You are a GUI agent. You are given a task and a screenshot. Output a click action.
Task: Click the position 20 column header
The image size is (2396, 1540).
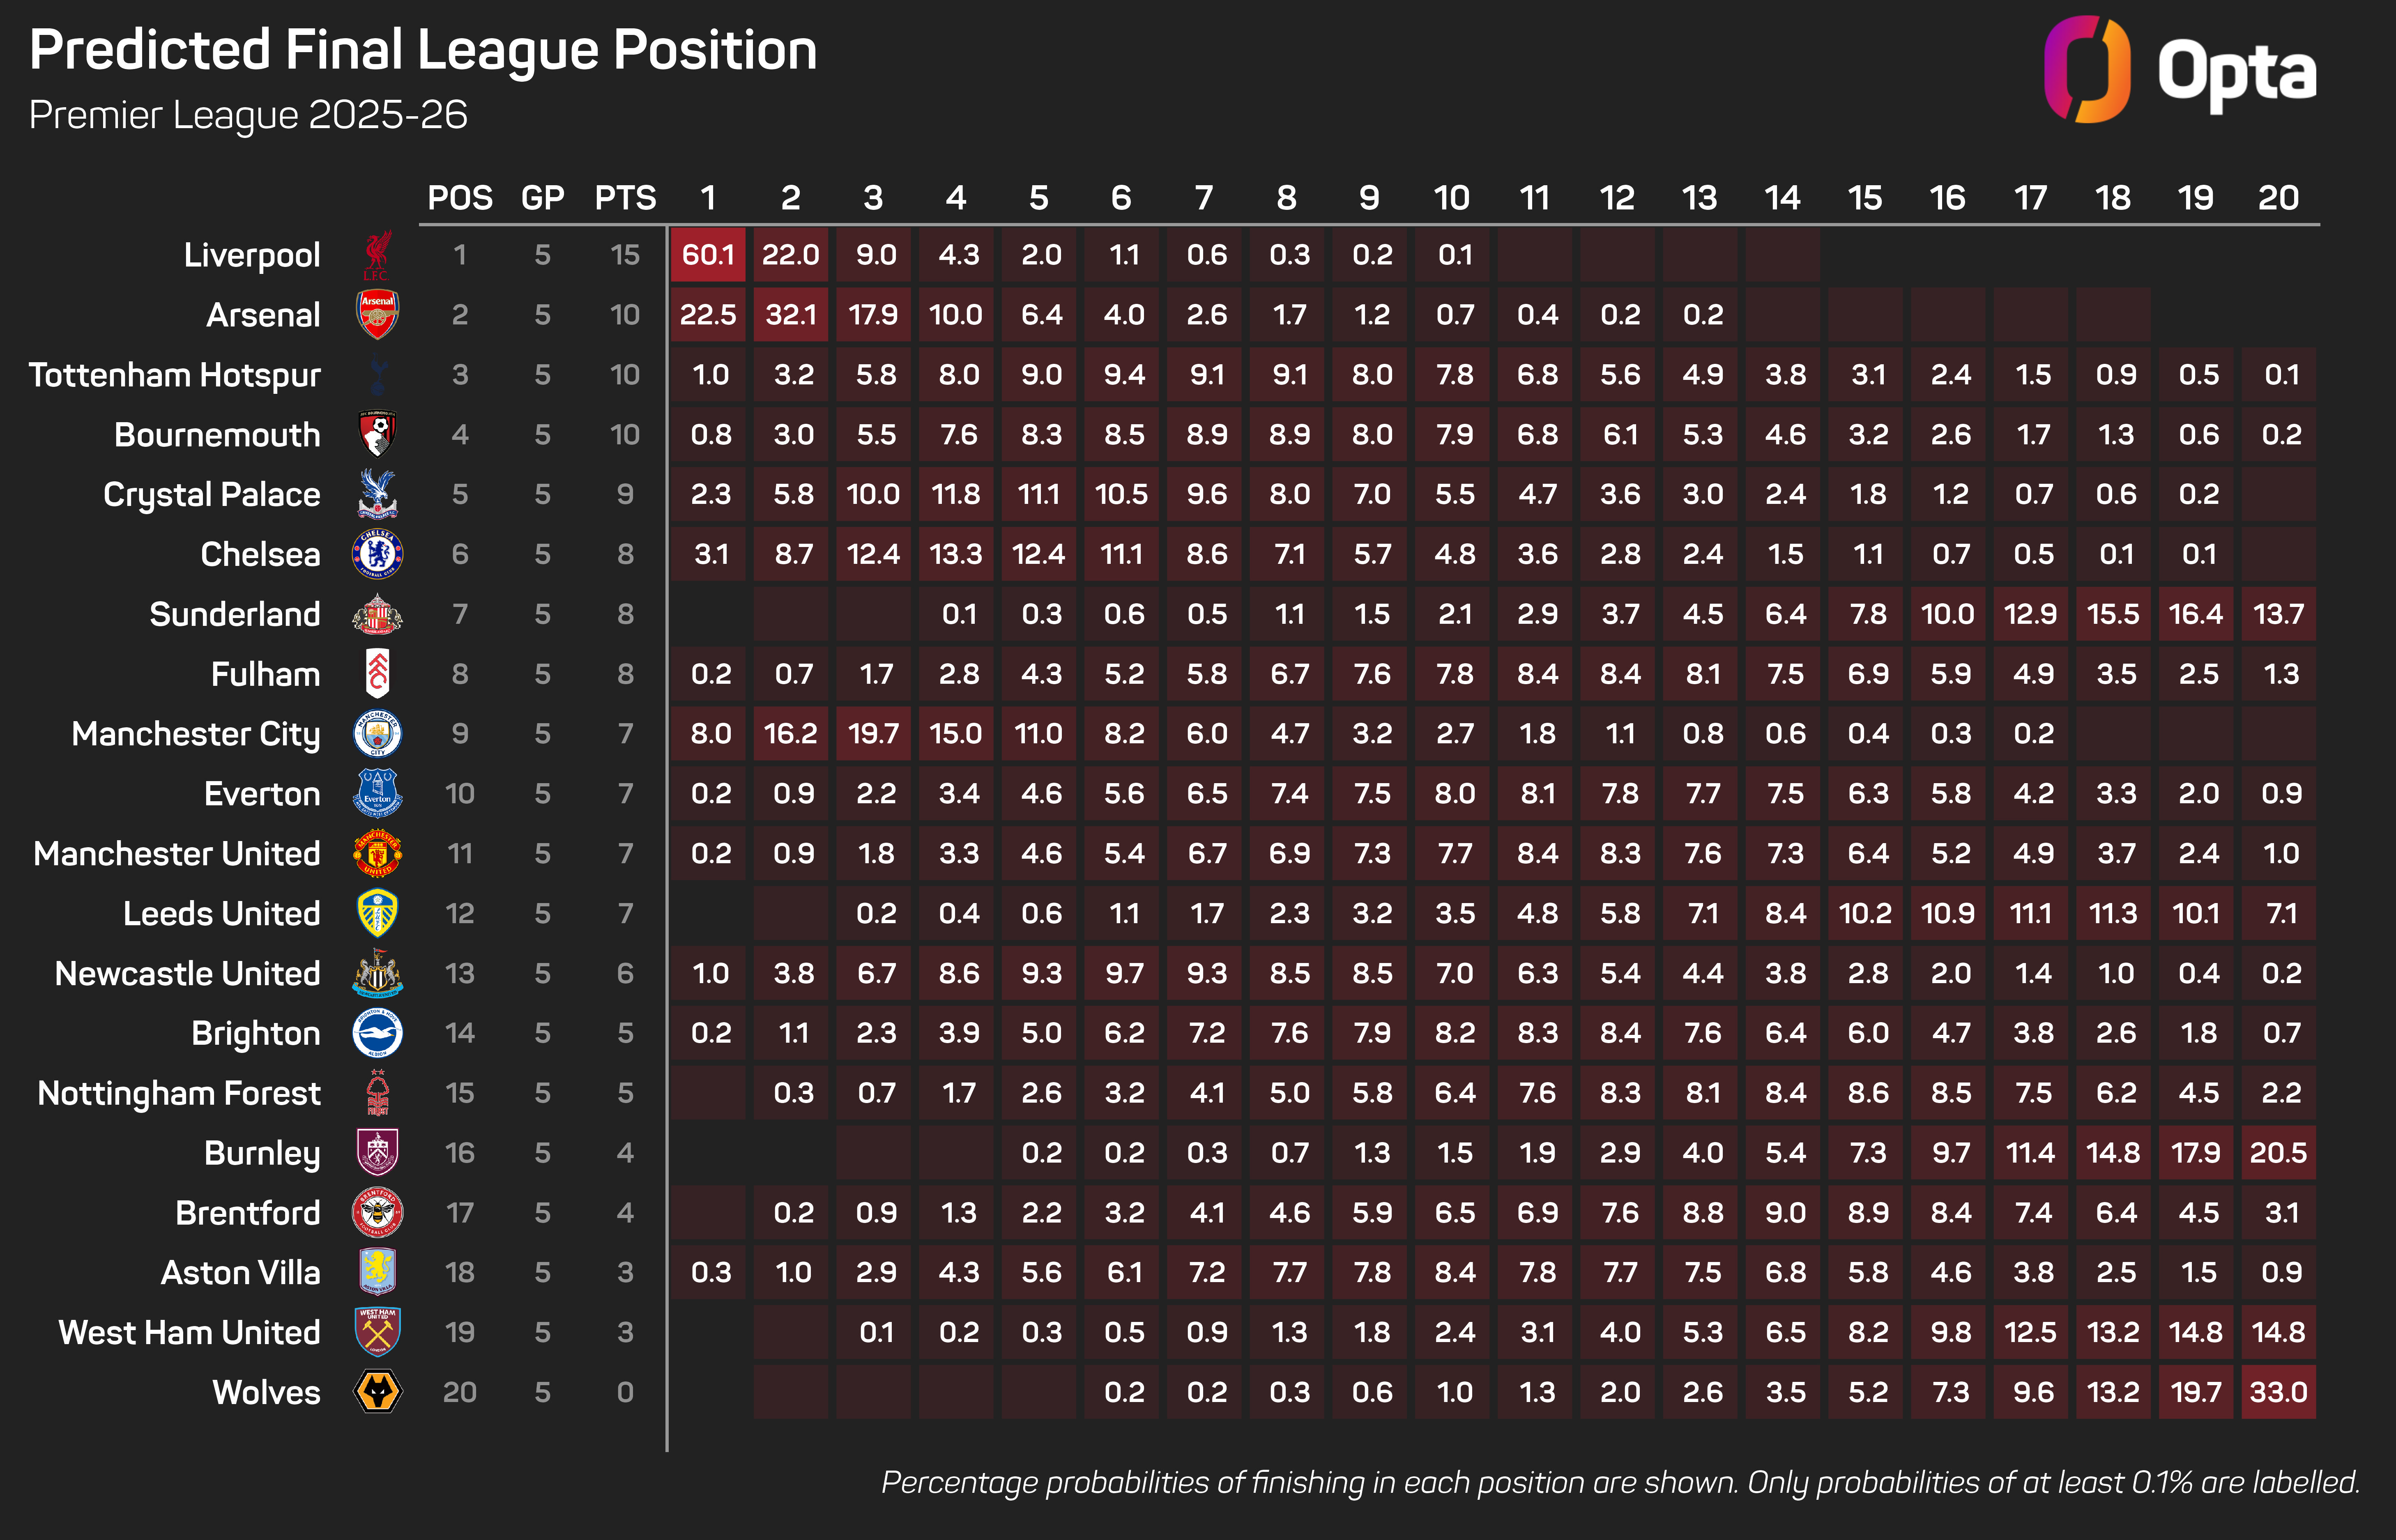(2278, 198)
